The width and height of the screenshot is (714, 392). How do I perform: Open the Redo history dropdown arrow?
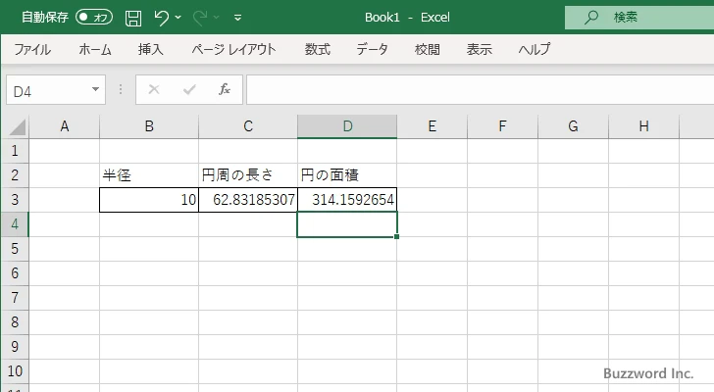pyautogui.click(x=217, y=18)
